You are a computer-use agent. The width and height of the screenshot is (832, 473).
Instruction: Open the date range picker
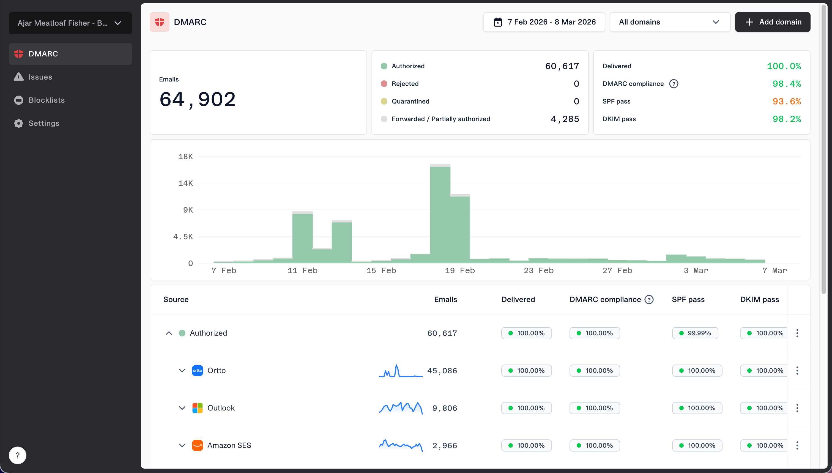[x=544, y=22]
